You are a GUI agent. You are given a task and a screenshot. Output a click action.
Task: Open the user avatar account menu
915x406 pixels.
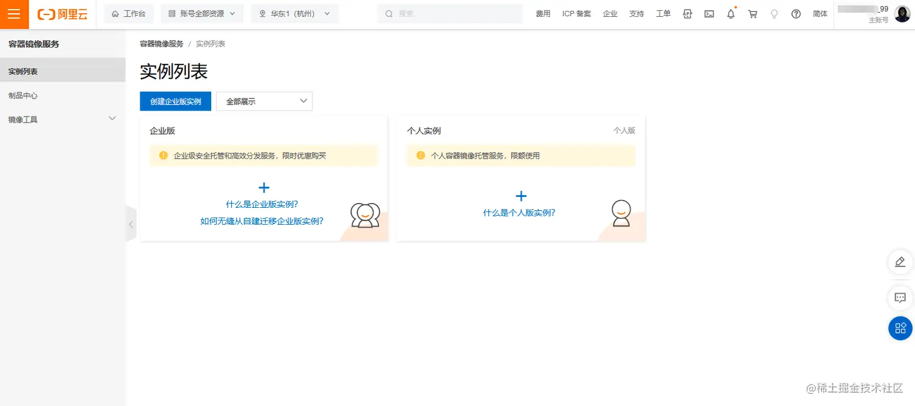click(x=902, y=14)
